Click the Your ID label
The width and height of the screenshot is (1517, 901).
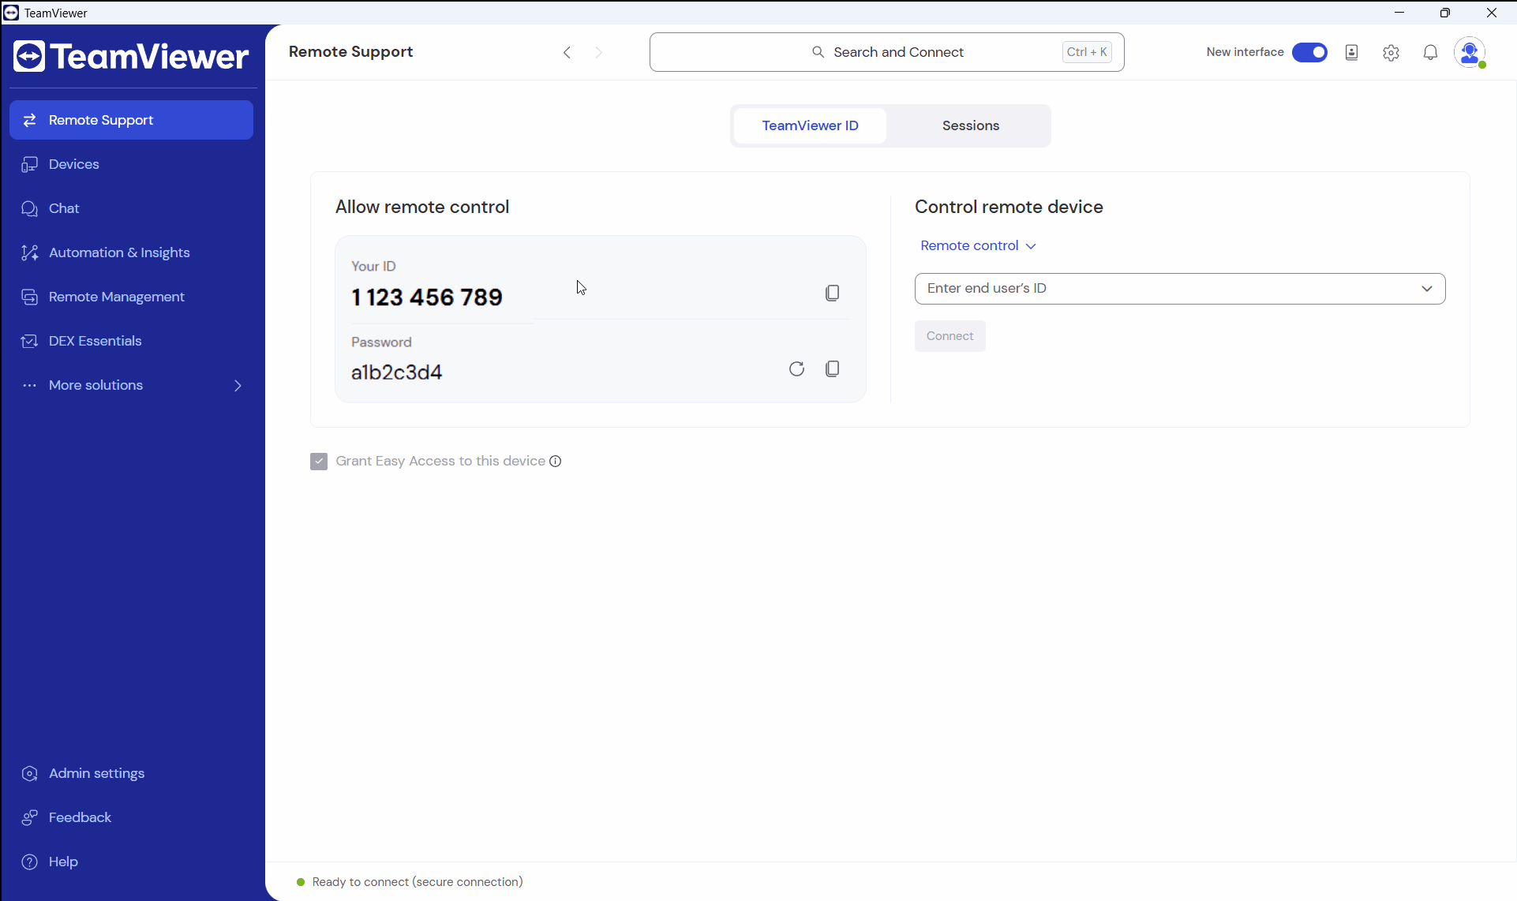[373, 267]
